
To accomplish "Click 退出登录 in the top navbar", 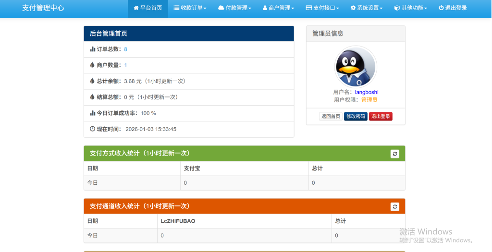I will [x=453, y=8].
